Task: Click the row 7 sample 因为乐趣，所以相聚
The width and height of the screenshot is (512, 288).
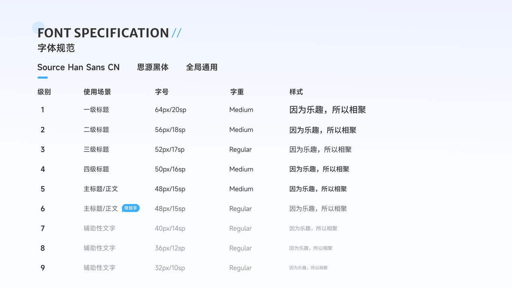Action: tap(313, 228)
